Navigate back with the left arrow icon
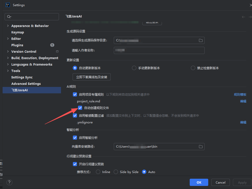252x189 pixels. pos(244,17)
